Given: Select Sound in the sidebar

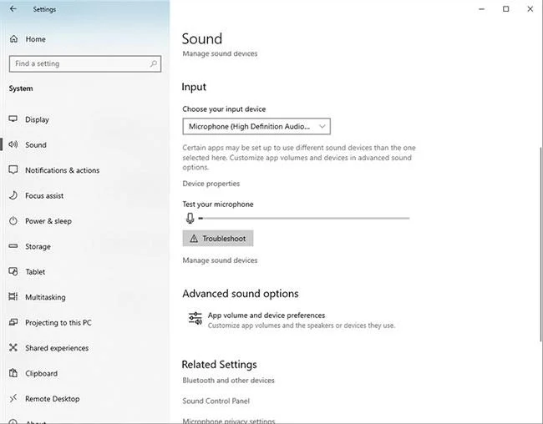Looking at the screenshot, I should [36, 145].
